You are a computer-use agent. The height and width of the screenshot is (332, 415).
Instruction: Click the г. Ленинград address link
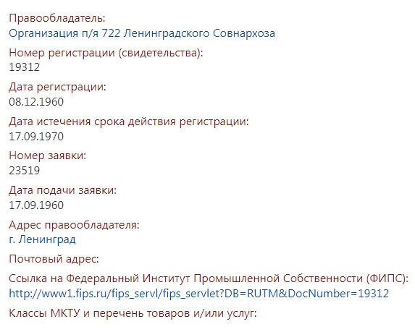(x=42, y=239)
